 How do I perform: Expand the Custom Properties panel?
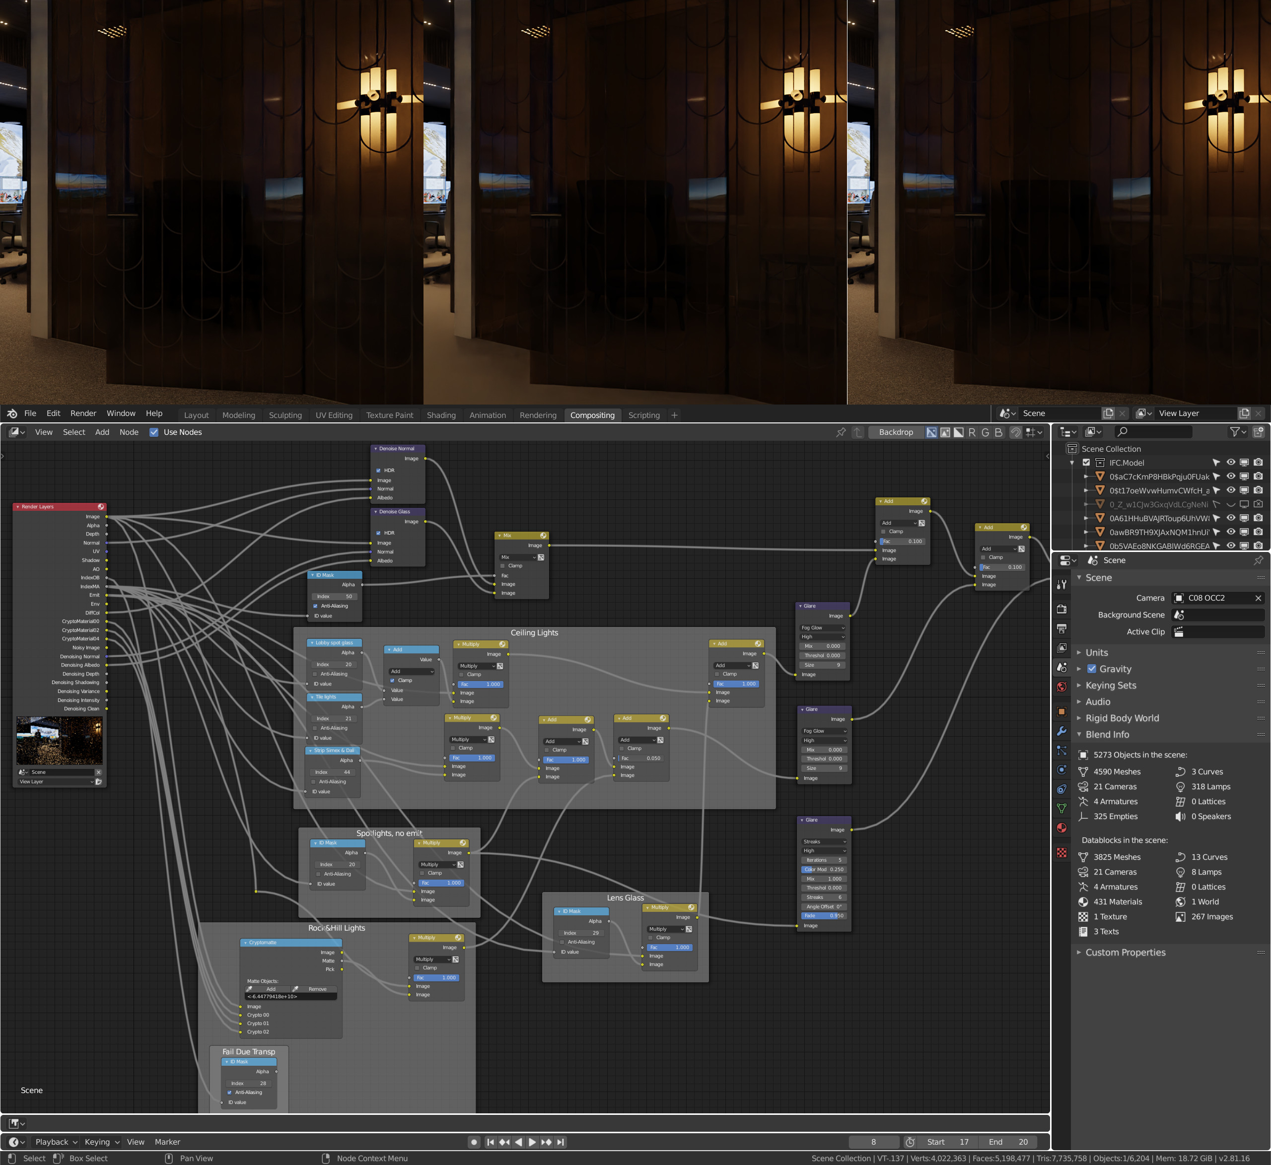(x=1079, y=953)
